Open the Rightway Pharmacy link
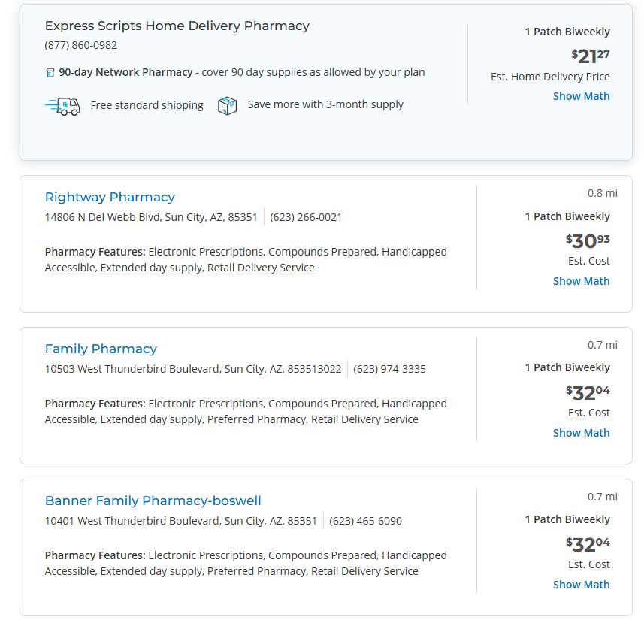Image resolution: width=644 pixels, height=626 pixels. pos(110,197)
